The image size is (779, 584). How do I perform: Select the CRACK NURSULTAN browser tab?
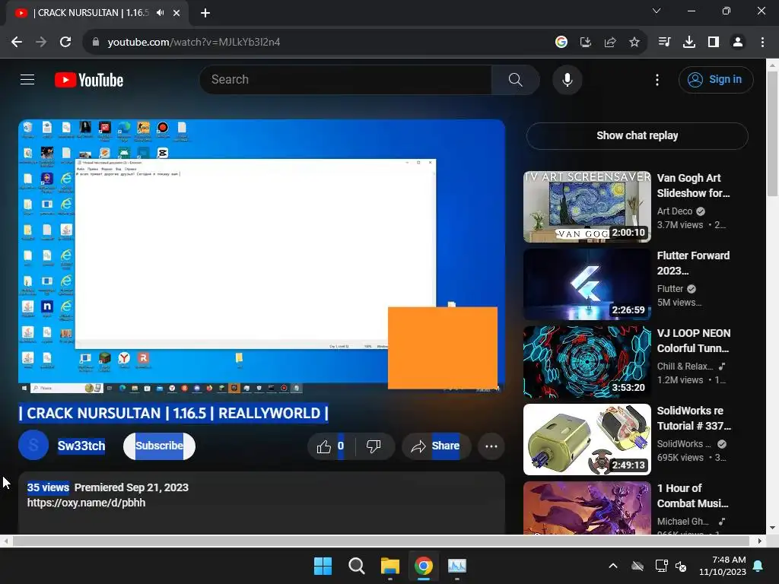pos(97,13)
